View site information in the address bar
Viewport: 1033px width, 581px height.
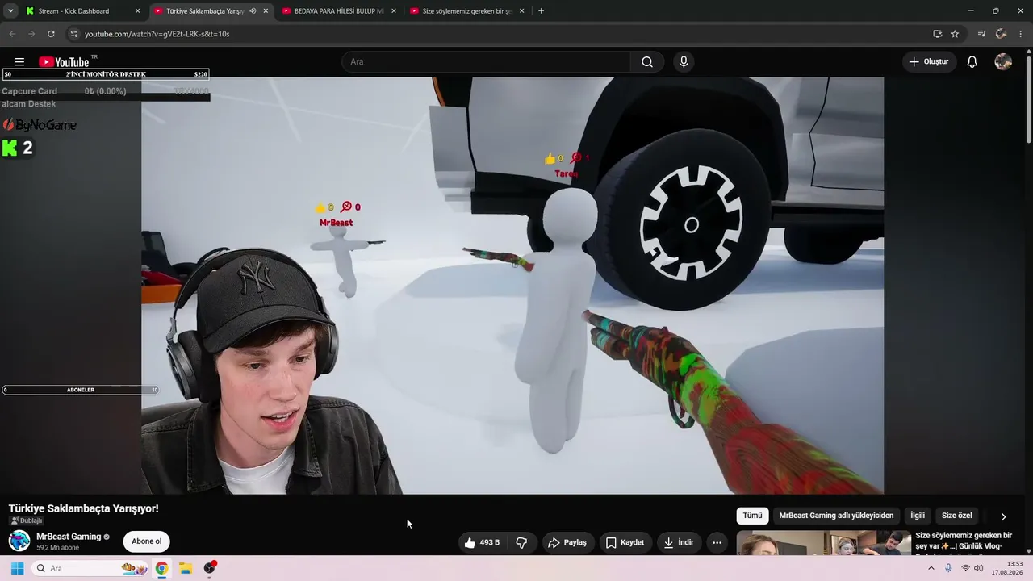(x=74, y=34)
